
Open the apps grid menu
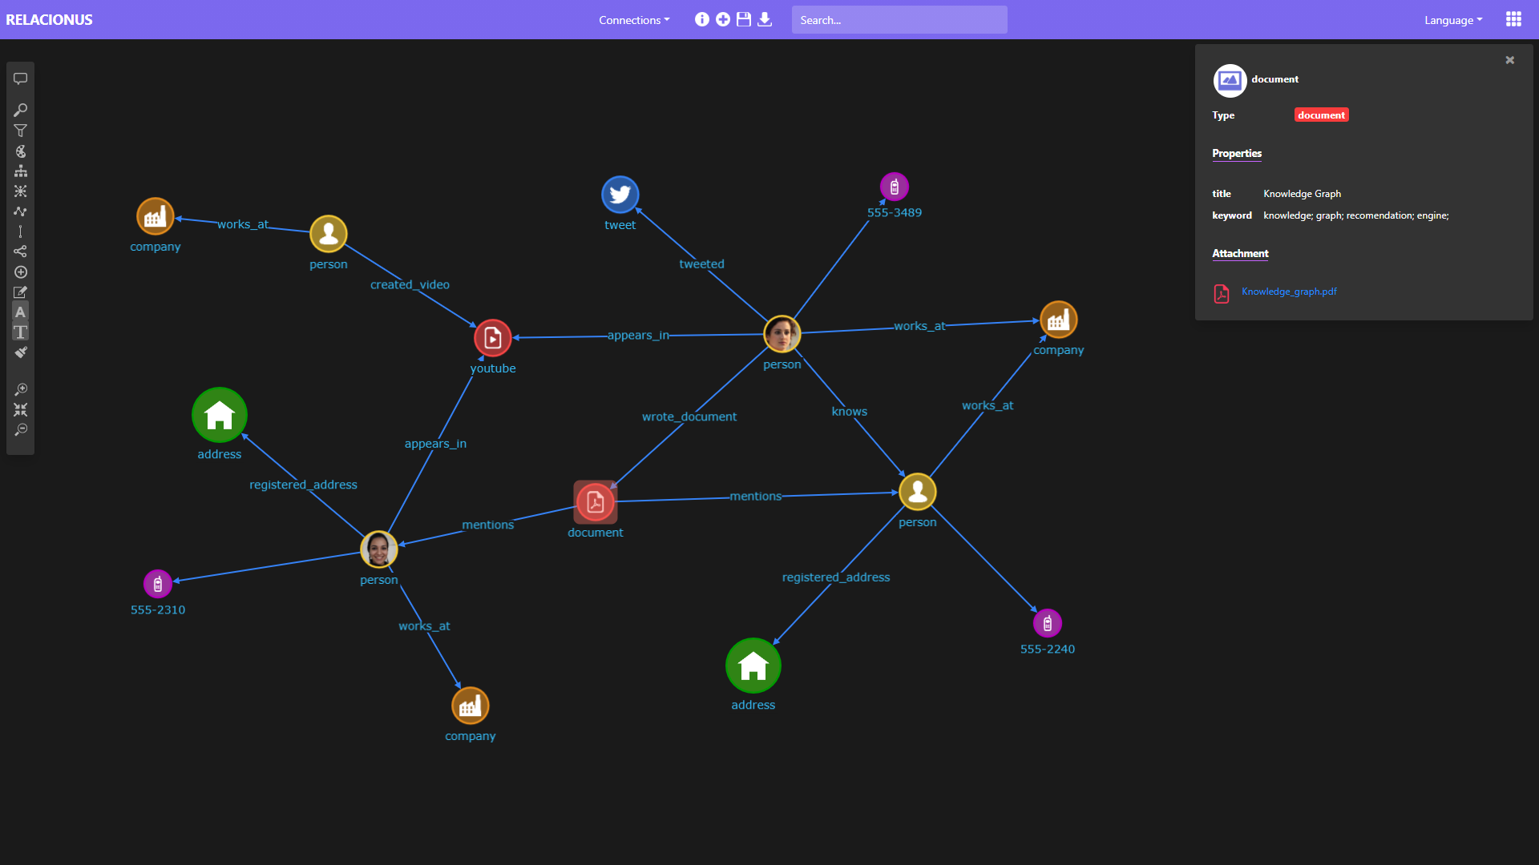tap(1513, 19)
